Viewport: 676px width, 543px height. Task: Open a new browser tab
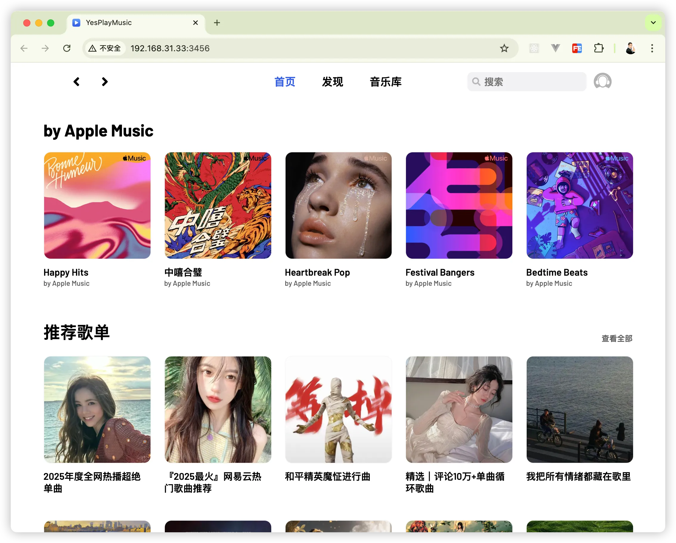217,23
